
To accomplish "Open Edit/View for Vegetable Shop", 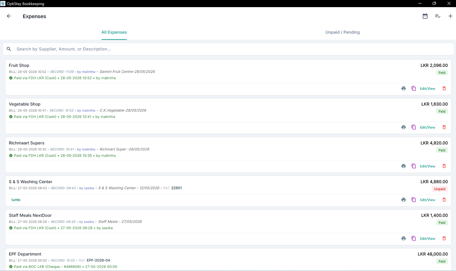I will pyautogui.click(x=427, y=128).
